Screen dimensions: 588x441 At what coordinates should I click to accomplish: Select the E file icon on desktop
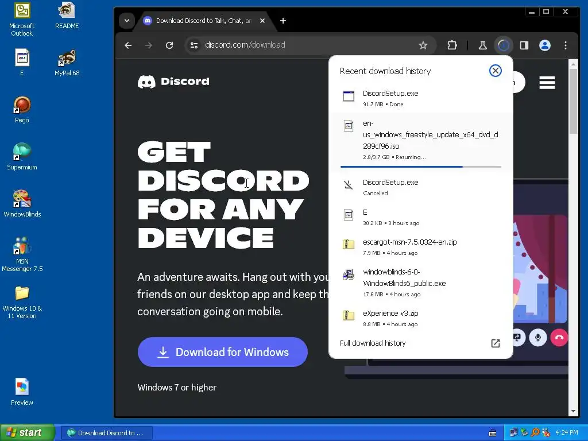coord(22,63)
